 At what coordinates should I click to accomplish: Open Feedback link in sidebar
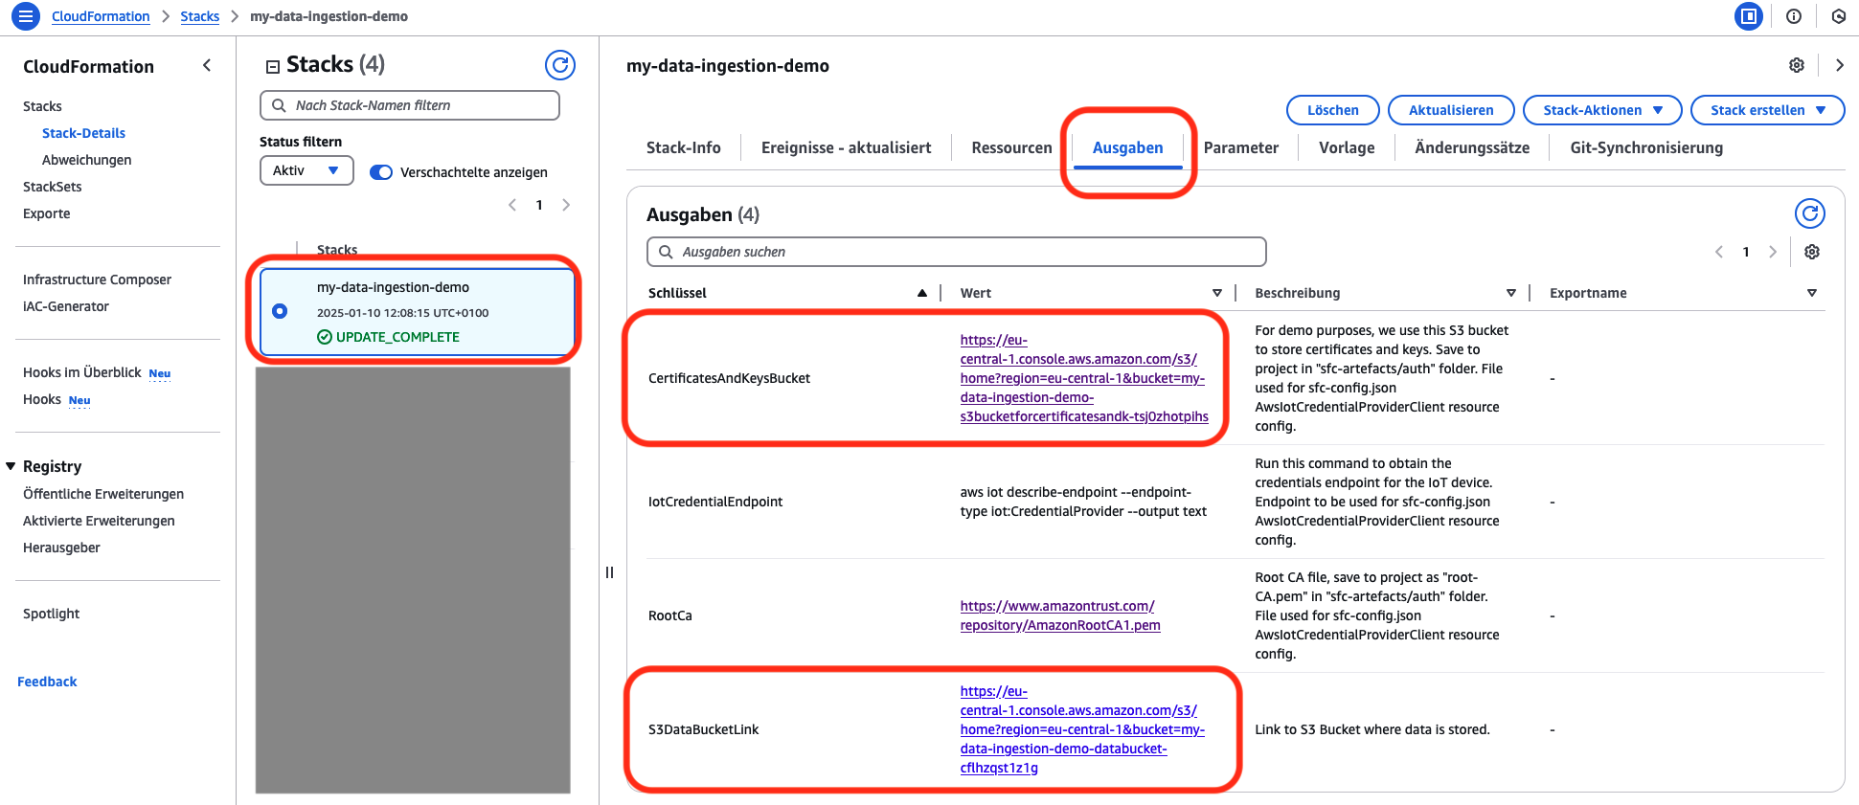pyautogui.click(x=47, y=682)
